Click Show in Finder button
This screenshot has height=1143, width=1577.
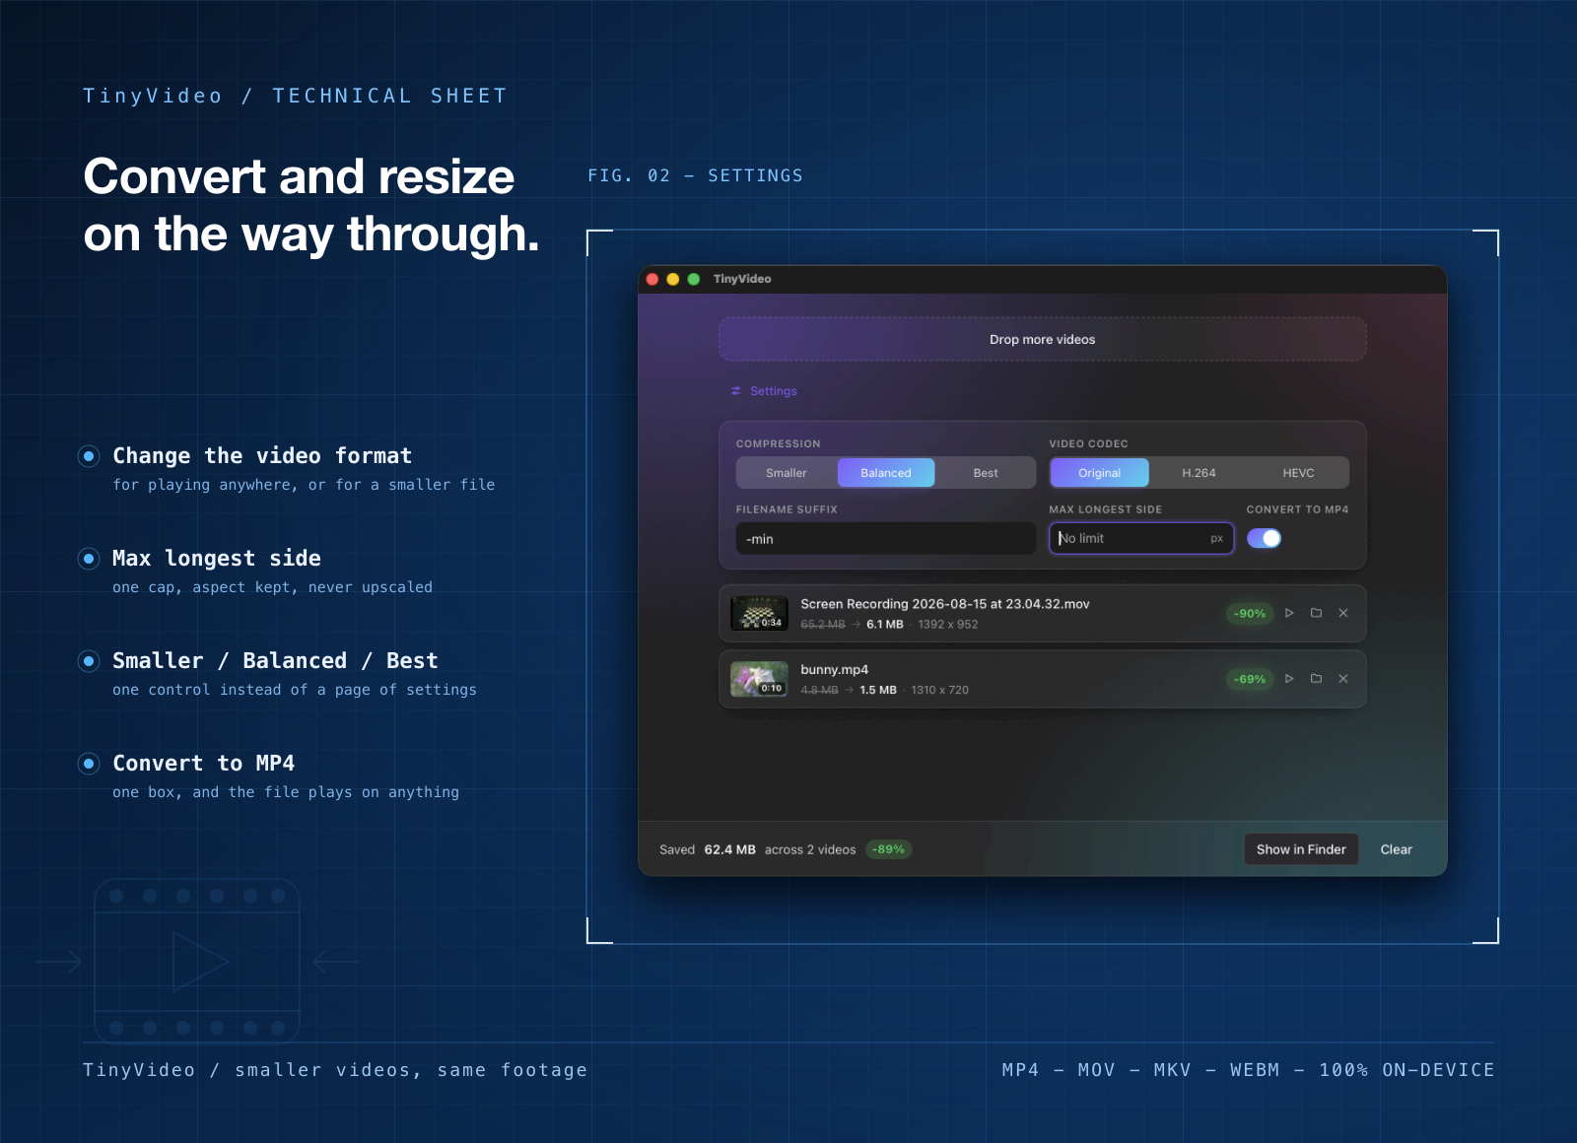(1301, 849)
